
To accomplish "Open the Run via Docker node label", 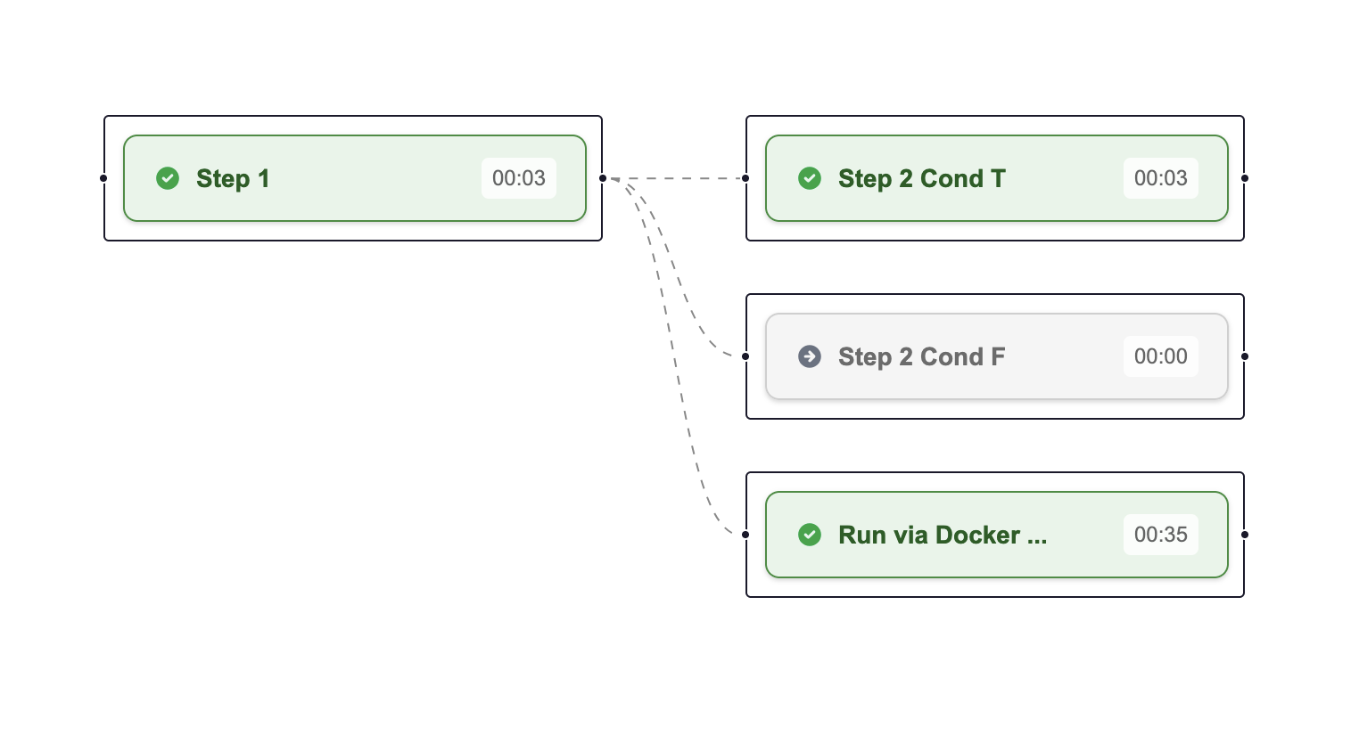I will click(943, 535).
